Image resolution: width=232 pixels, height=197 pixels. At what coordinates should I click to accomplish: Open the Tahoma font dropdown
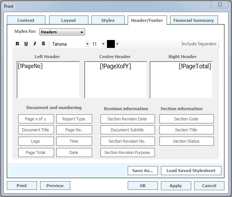pos(87,44)
